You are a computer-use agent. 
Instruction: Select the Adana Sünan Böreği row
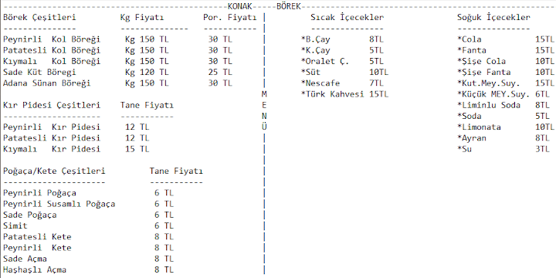pos(47,83)
